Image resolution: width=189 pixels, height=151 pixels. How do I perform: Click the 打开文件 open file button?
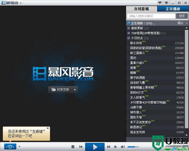(x=60, y=90)
